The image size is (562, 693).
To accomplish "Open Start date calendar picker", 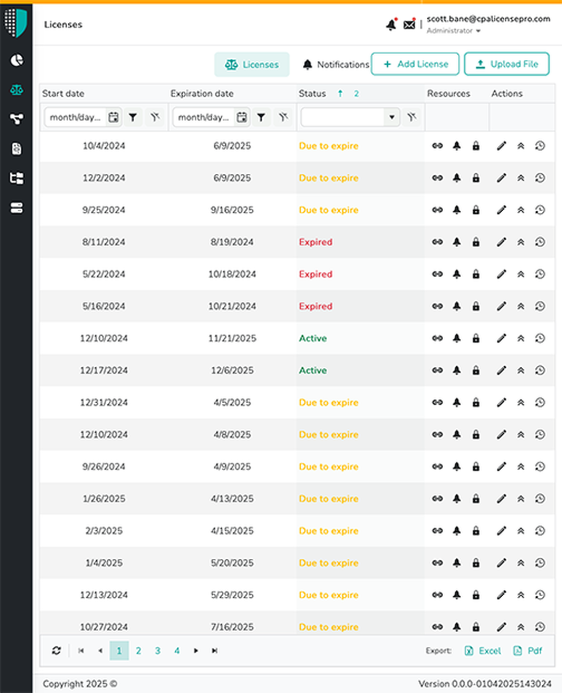I will 114,118.
